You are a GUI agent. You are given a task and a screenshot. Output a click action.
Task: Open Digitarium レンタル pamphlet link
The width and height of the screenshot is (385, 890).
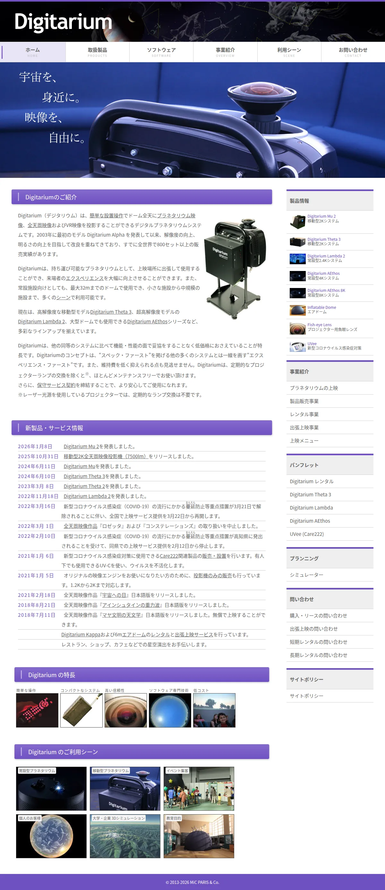pos(330,481)
